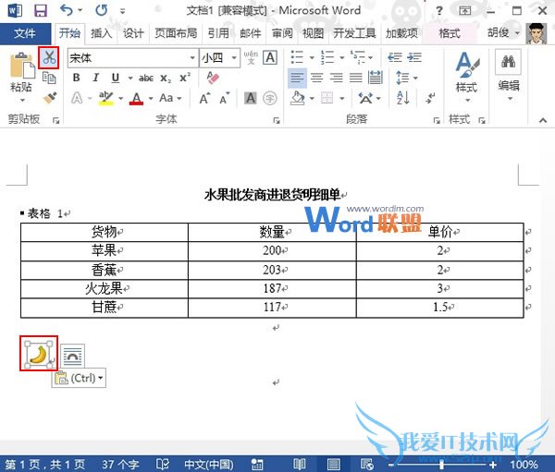This screenshot has width=555, height=472.
Task: Select the banana picture
Action: tap(39, 355)
